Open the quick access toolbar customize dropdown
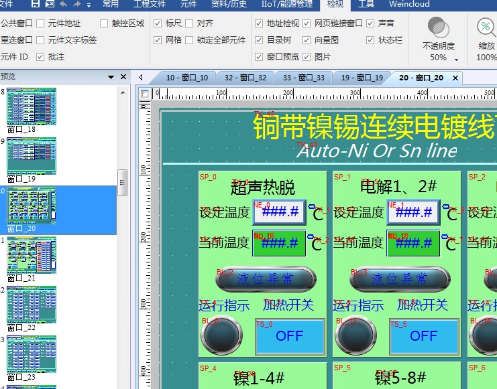 click(x=89, y=4)
